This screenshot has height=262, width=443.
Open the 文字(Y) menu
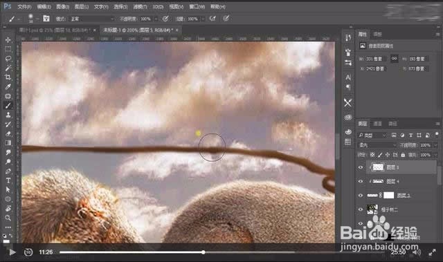tap(101, 6)
